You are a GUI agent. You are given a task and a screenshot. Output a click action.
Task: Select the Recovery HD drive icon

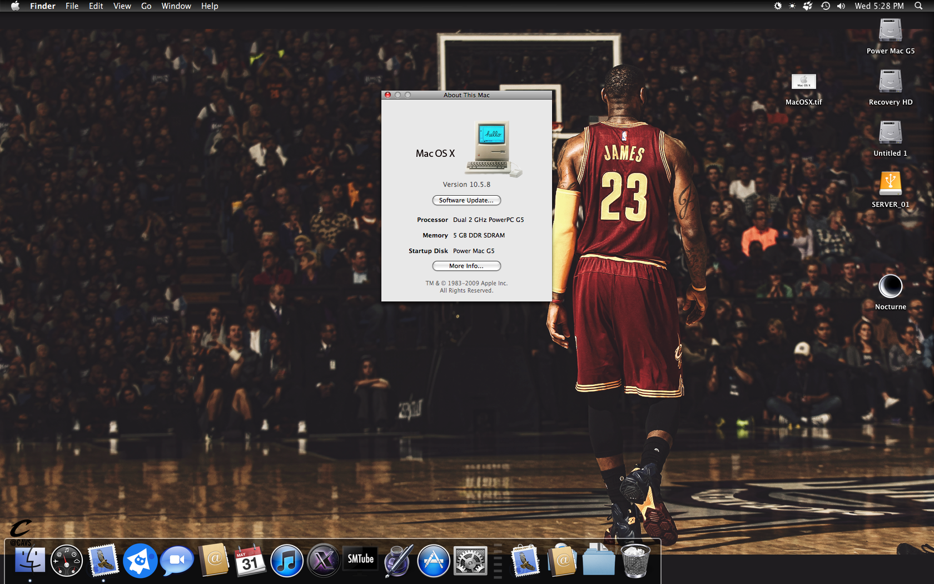click(x=890, y=82)
